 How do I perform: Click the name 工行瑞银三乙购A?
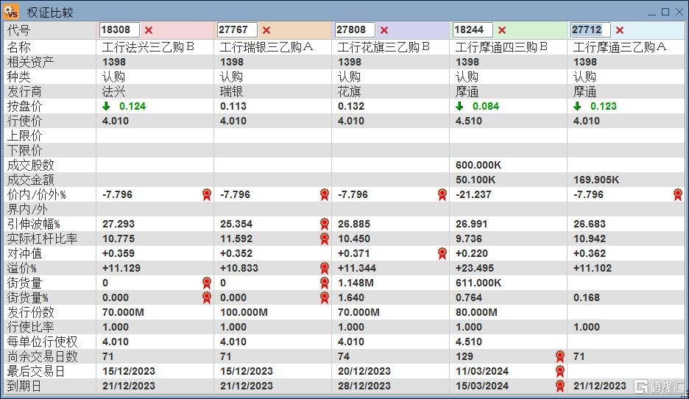click(x=266, y=47)
